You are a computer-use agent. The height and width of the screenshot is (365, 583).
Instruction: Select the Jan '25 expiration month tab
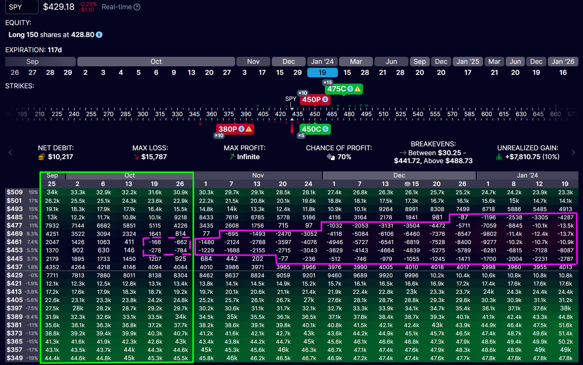468,61
